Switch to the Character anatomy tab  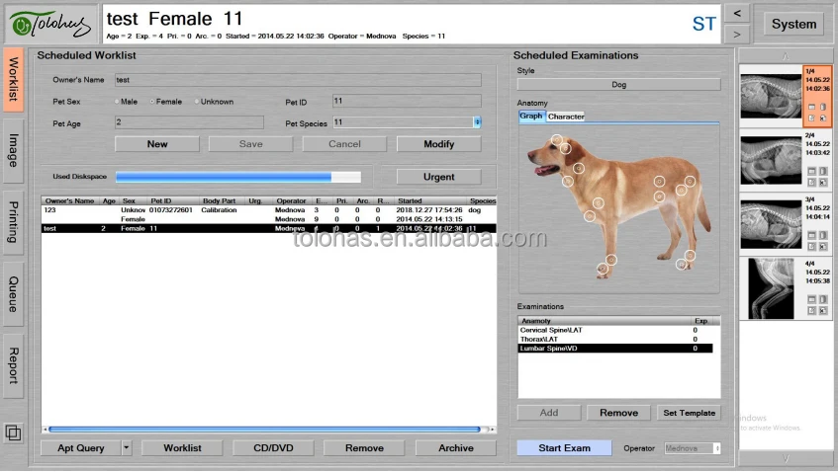point(566,117)
